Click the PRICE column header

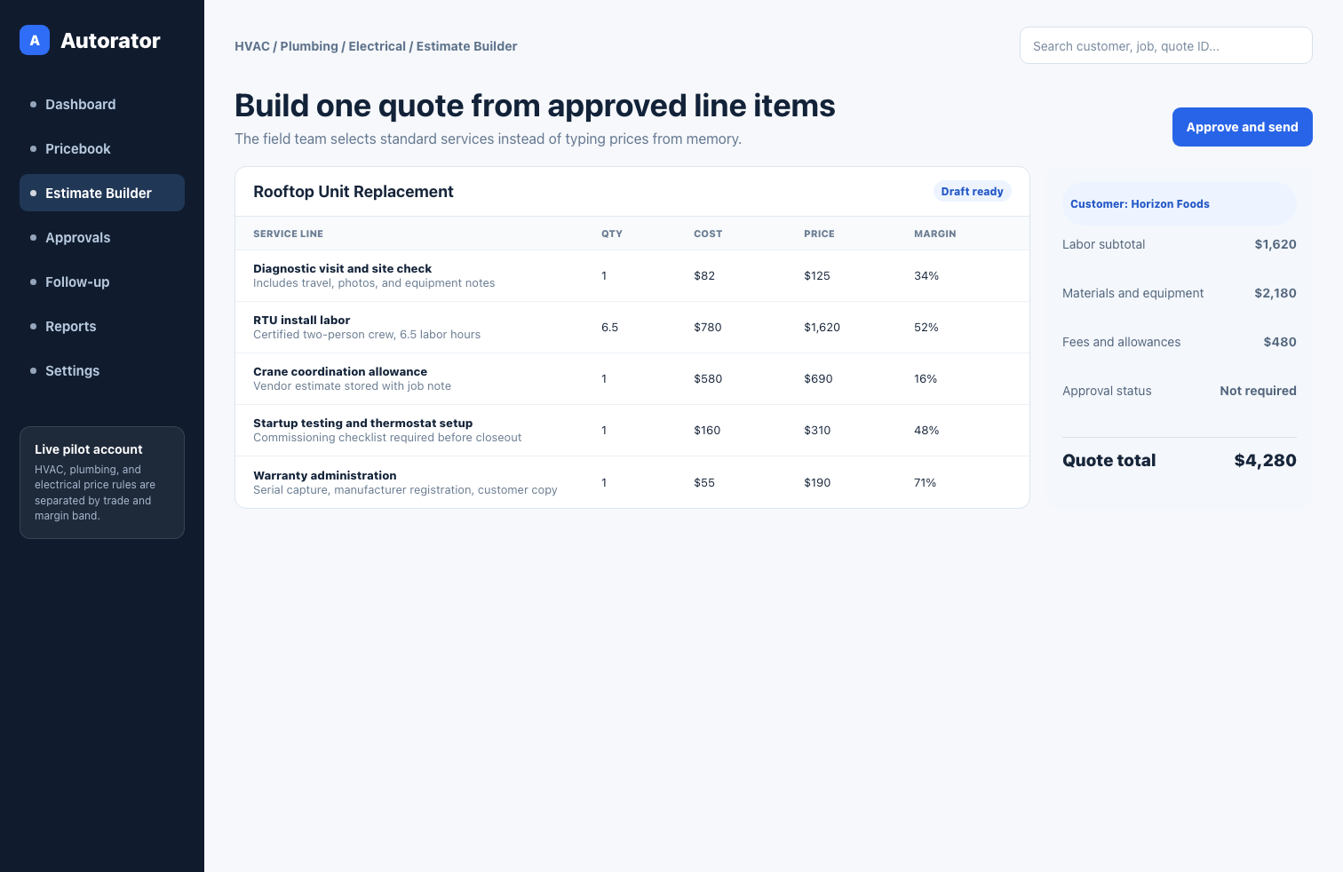click(x=819, y=234)
